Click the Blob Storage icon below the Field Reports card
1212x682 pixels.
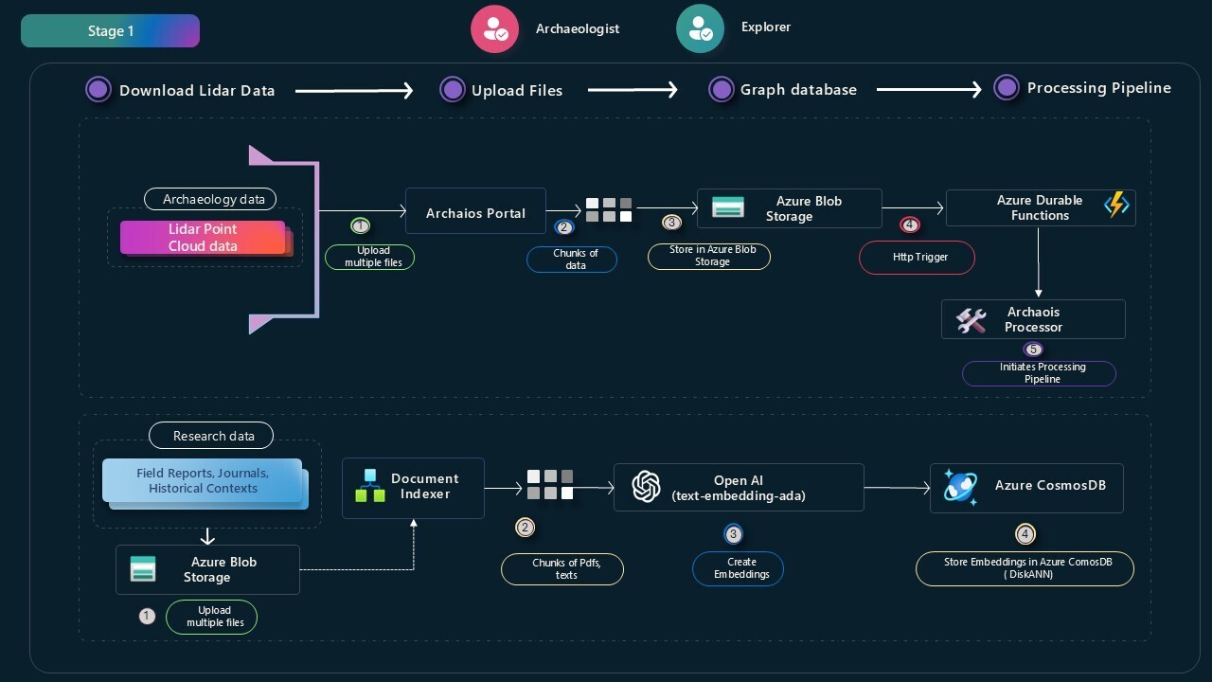pyautogui.click(x=143, y=568)
